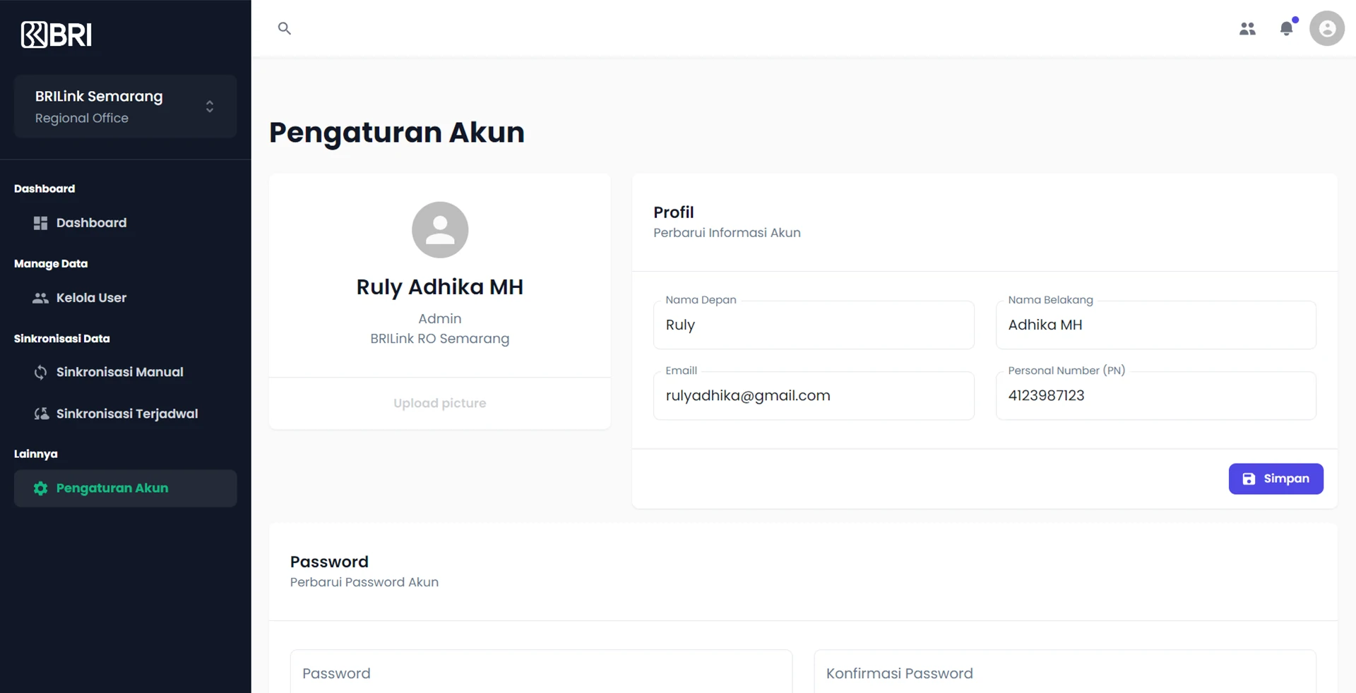Viewport: 1356px width, 693px height.
Task: Click the Pengaturan Akun gear icon
Action: click(x=40, y=488)
